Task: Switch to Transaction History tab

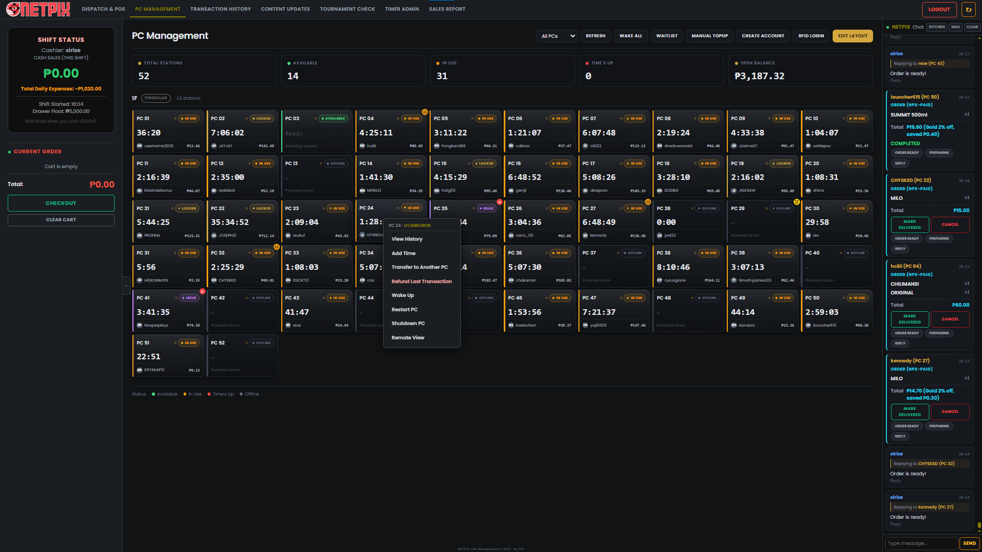Action: 220,9
